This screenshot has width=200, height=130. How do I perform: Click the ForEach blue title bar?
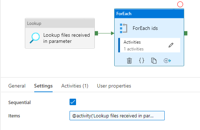[x=149, y=14]
